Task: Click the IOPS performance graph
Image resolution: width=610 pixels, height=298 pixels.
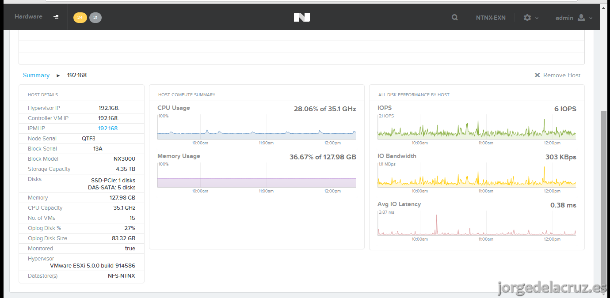Action: [x=477, y=127]
